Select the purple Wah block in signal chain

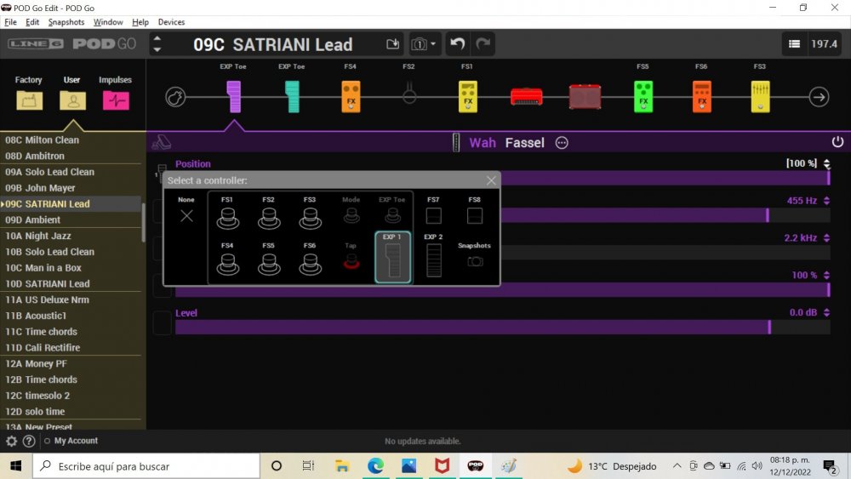tap(234, 96)
